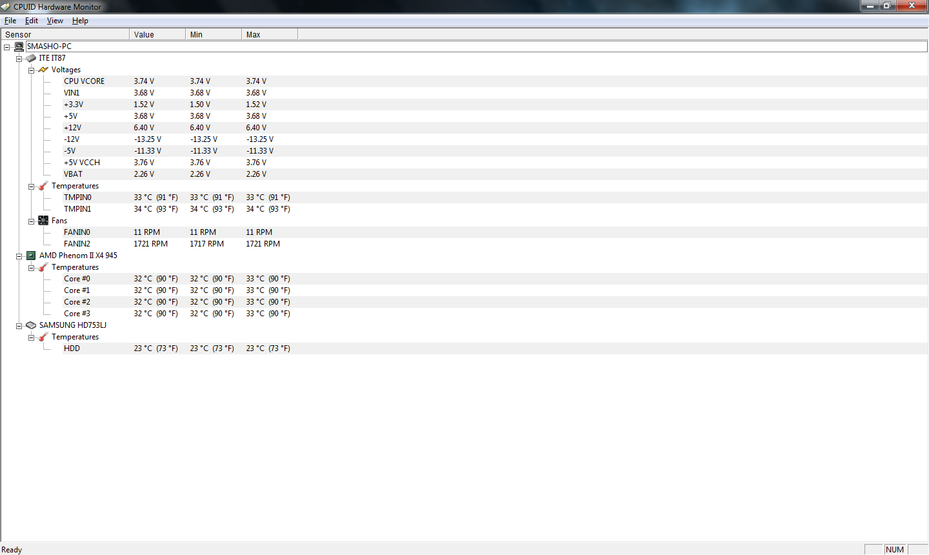
Task: Collapse the AMD Phenom II X4 945 node
Action: point(19,256)
